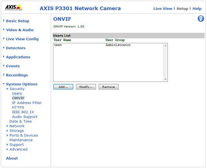The height and width of the screenshot is (168, 207).
Task: Collapse the System Options section
Action: [21, 84]
